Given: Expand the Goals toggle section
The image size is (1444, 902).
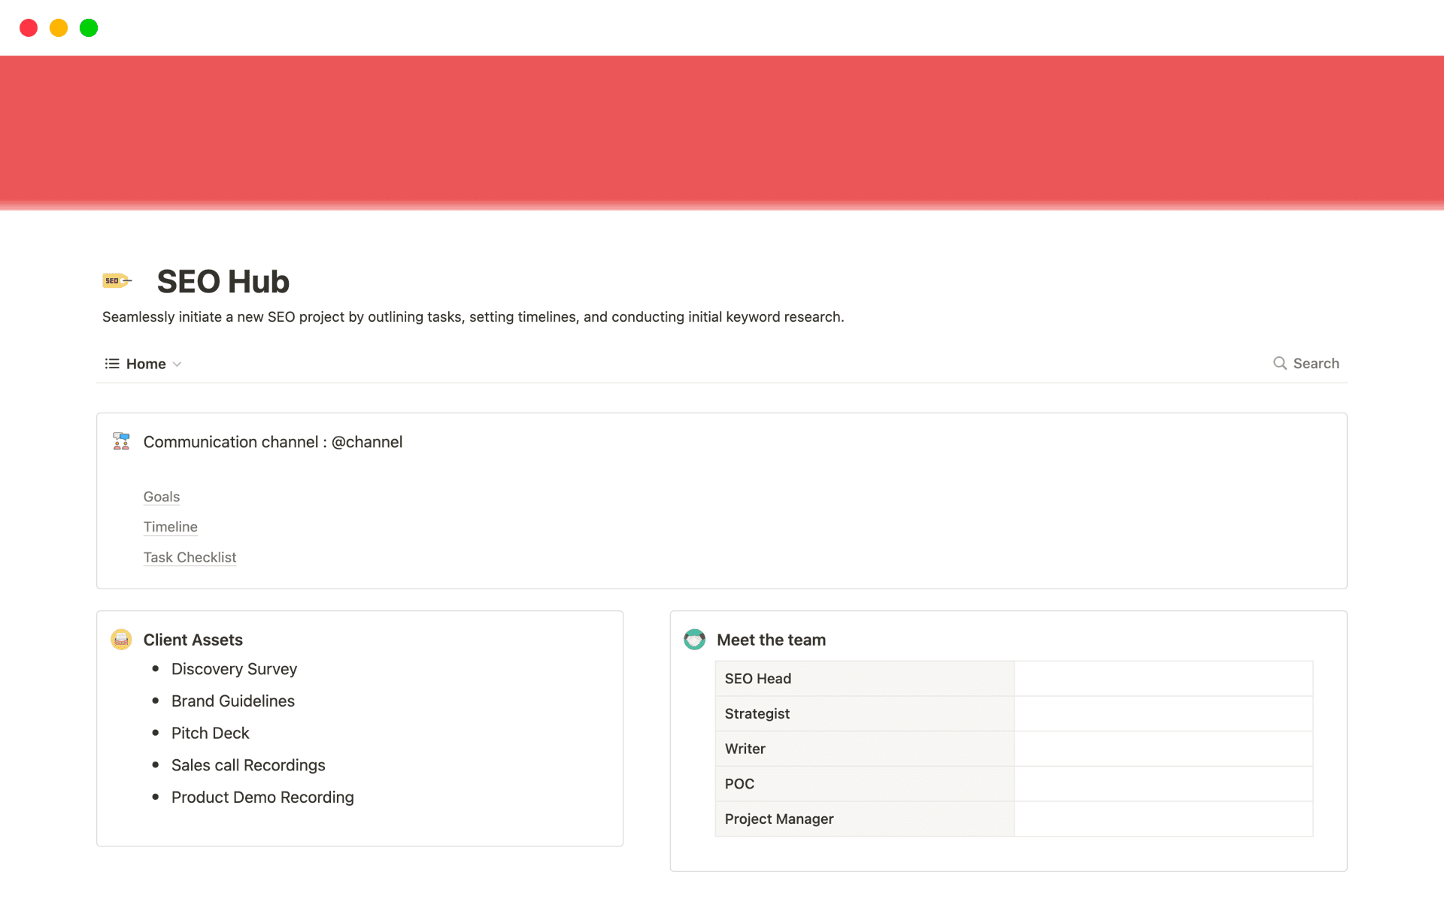Looking at the screenshot, I should [x=161, y=497].
